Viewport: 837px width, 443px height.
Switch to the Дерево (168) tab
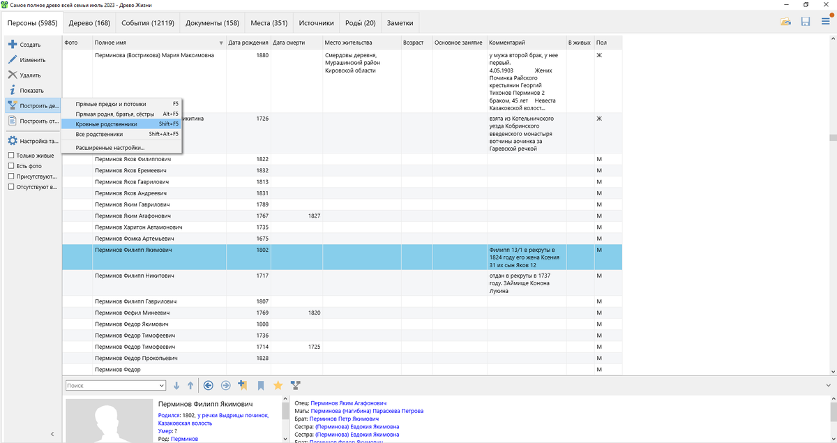click(x=89, y=23)
